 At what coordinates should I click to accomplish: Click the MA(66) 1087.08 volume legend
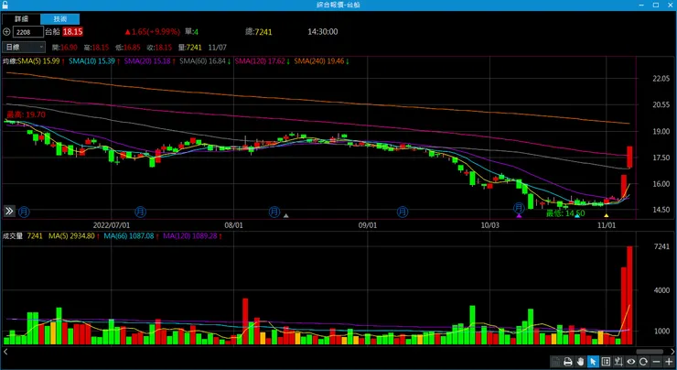[131, 236]
